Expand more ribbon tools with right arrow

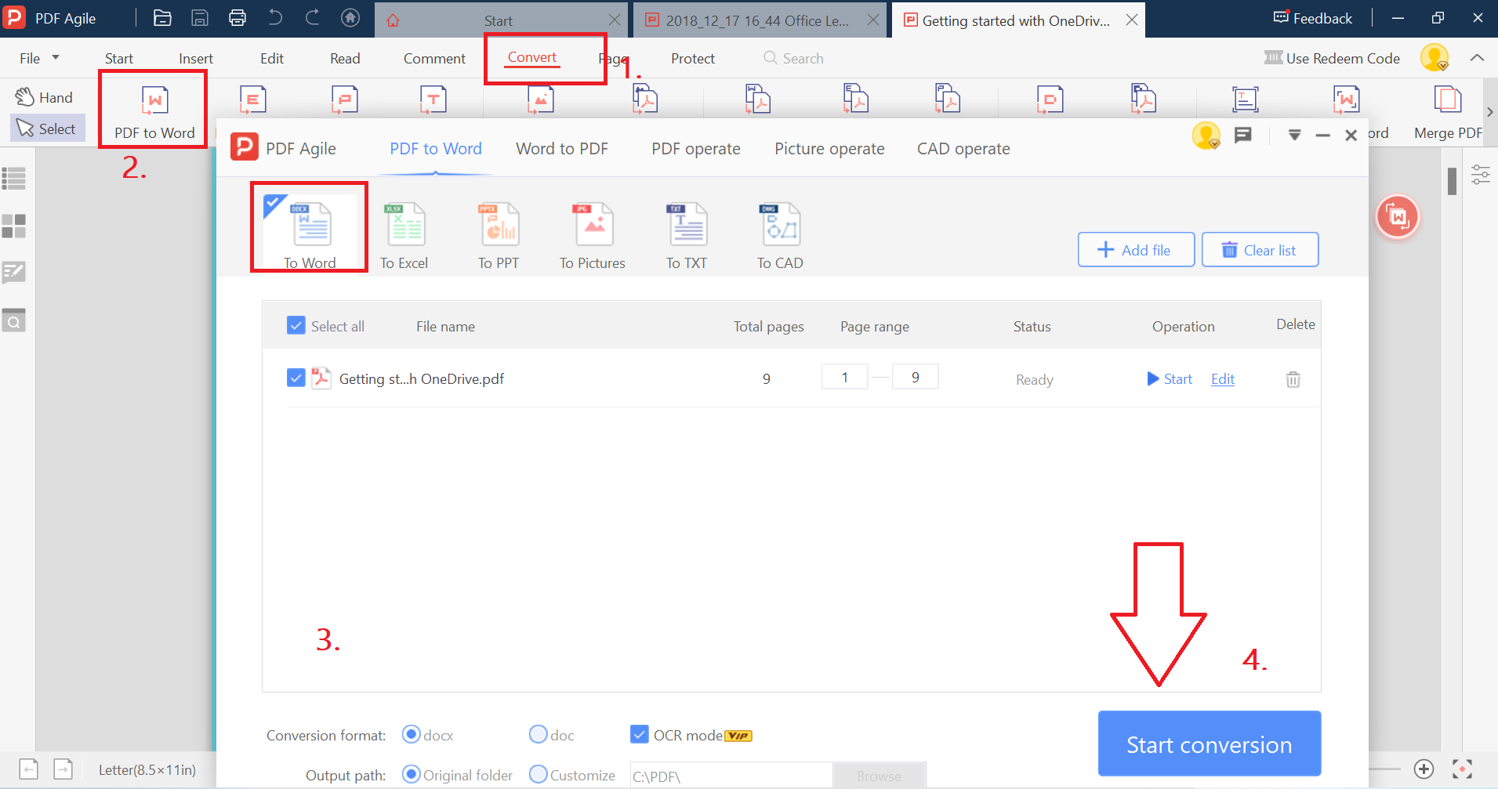click(1490, 112)
